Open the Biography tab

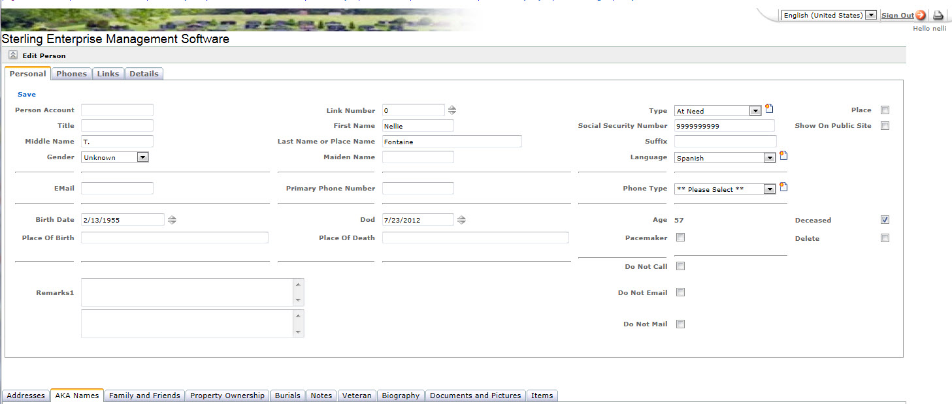coord(401,396)
